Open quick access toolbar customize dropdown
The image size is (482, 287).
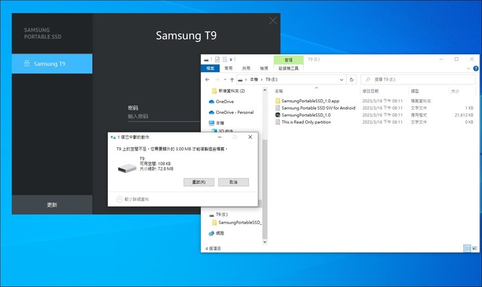pos(230,60)
